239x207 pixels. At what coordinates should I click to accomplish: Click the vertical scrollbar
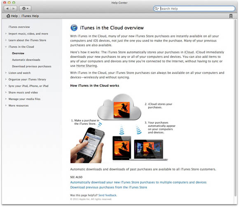point(236,108)
